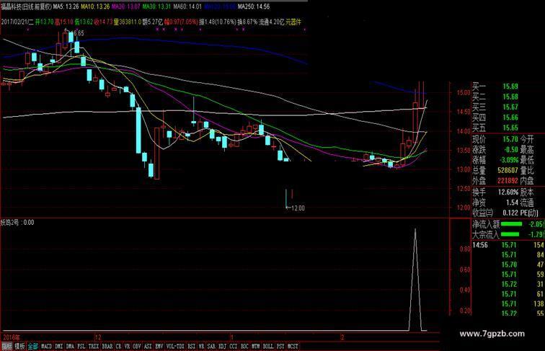Switch to the DMI indicator tab
Viewport: 545px width, 351px height.
click(59, 347)
